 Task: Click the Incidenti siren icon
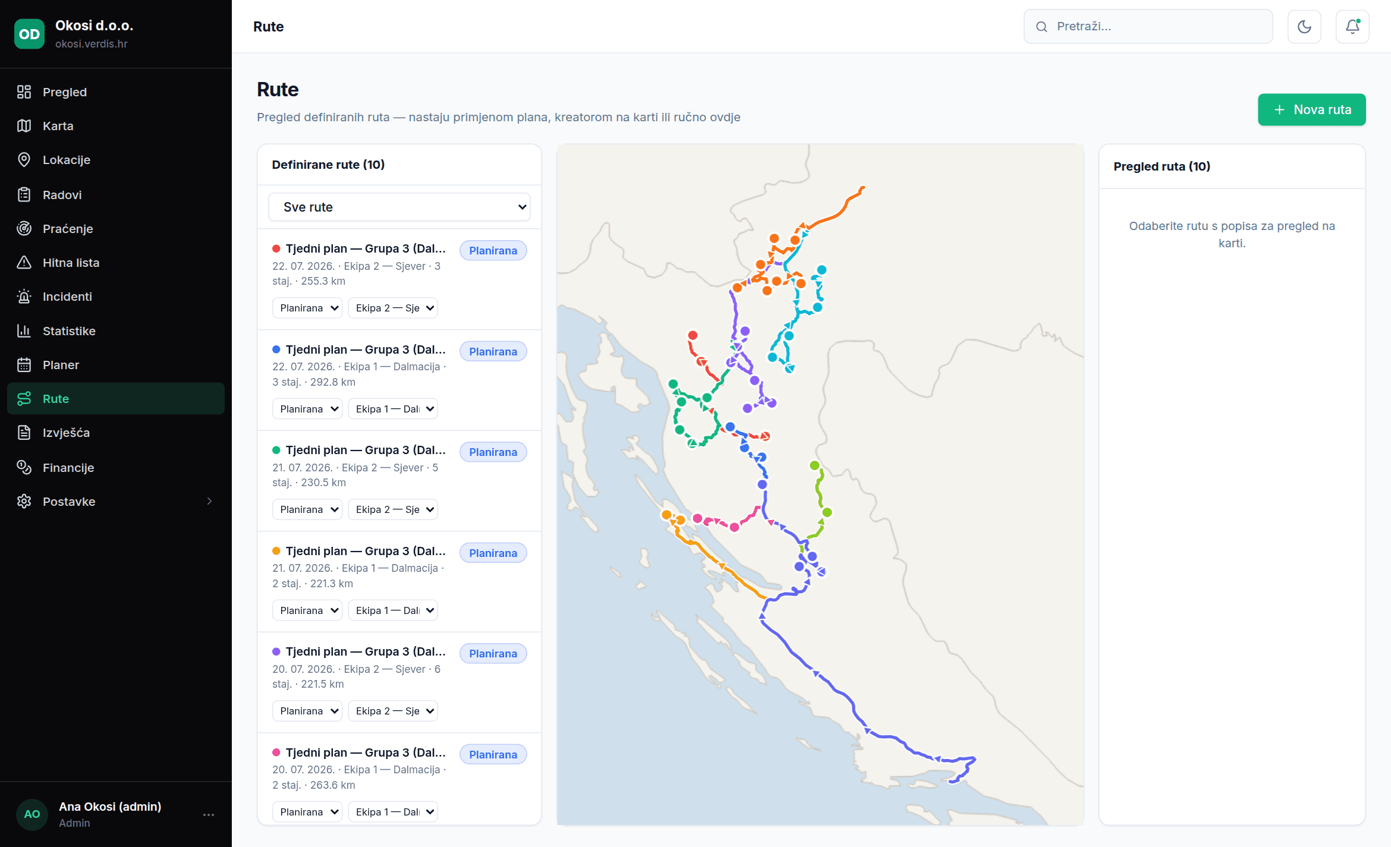(x=24, y=297)
